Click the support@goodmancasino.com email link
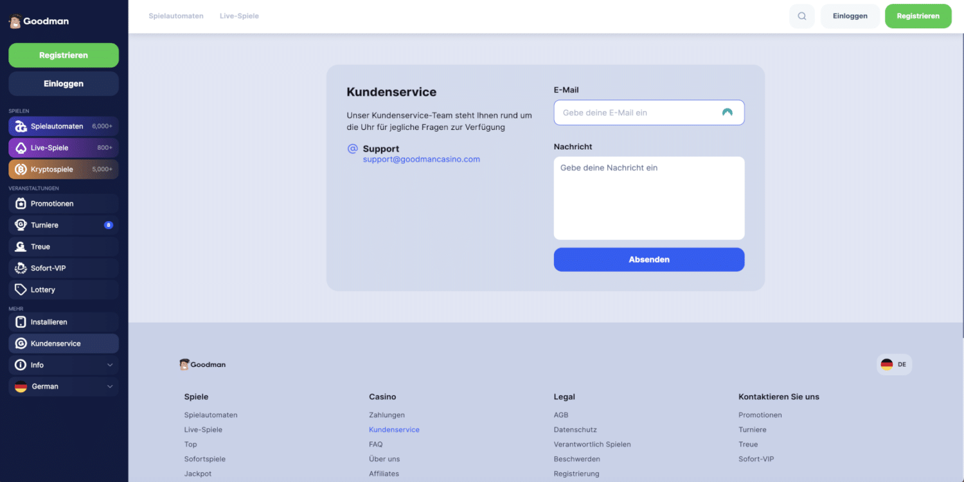Image resolution: width=964 pixels, height=482 pixels. [x=421, y=159]
